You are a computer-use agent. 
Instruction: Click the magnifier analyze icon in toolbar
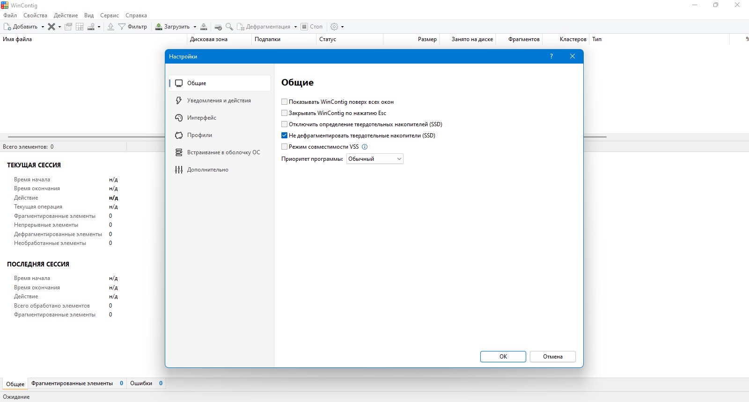coord(229,27)
